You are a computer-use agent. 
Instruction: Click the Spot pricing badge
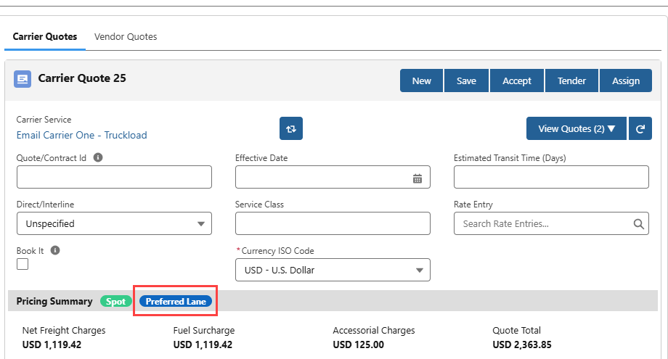pyautogui.click(x=116, y=301)
